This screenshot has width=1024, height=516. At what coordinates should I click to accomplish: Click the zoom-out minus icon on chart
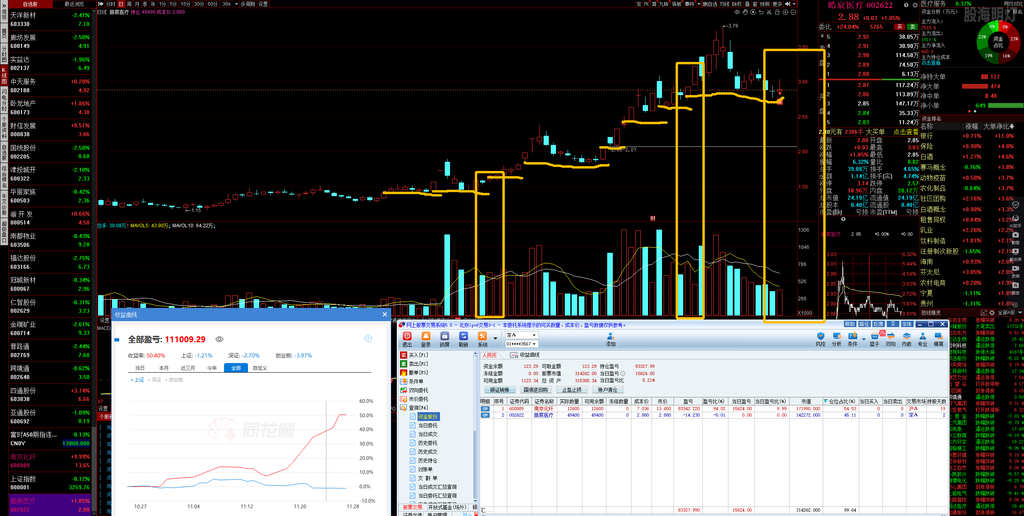point(794,12)
